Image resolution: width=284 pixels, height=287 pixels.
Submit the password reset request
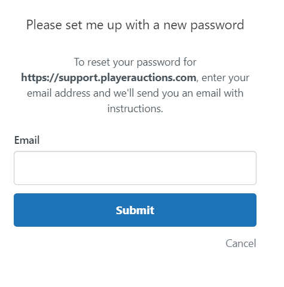pos(135,210)
